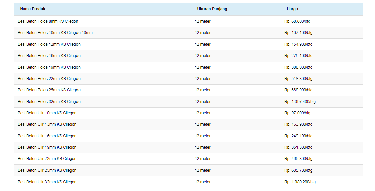Click 12 meter in Ulir 19mm row
Viewport: 375px width, 191px height.
pos(203,147)
